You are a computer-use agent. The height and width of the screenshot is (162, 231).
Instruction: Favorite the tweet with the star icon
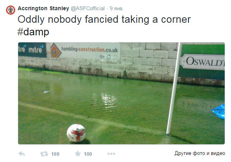click(x=78, y=154)
